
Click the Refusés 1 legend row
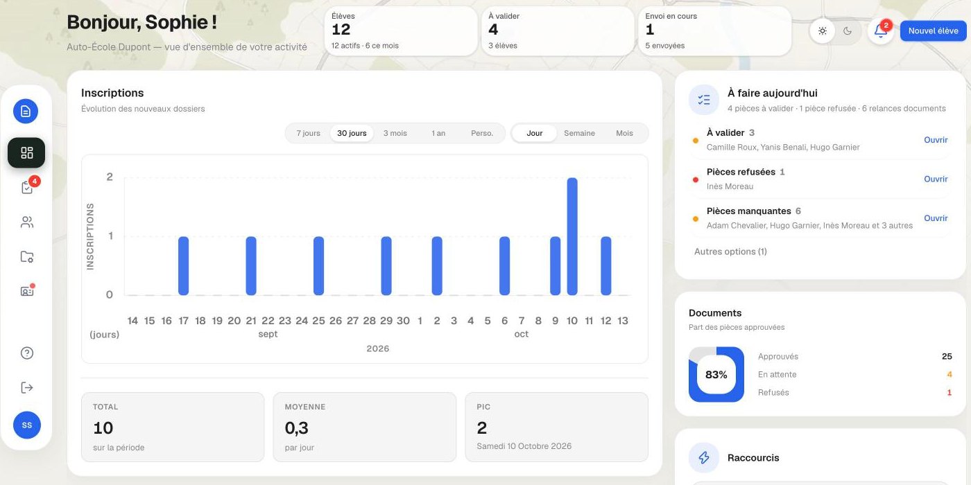coord(855,393)
